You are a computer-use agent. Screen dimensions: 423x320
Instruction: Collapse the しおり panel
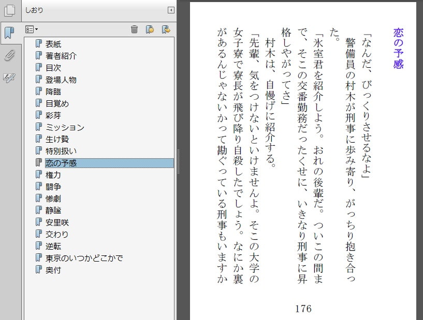tap(171, 10)
